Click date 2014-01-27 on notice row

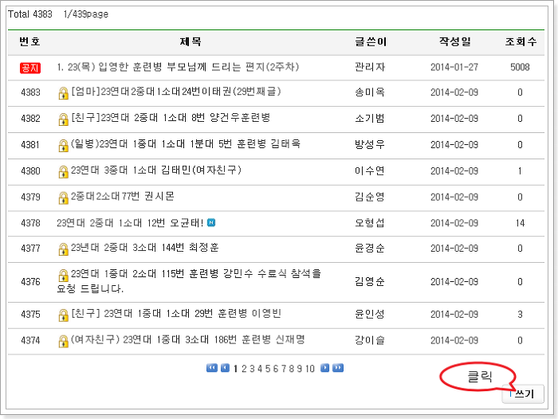tap(454, 67)
